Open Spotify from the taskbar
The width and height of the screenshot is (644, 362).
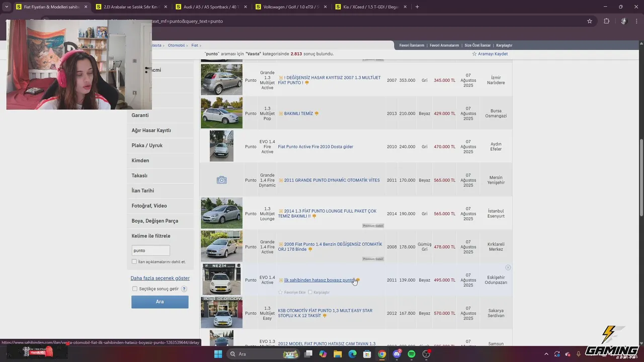(412, 354)
